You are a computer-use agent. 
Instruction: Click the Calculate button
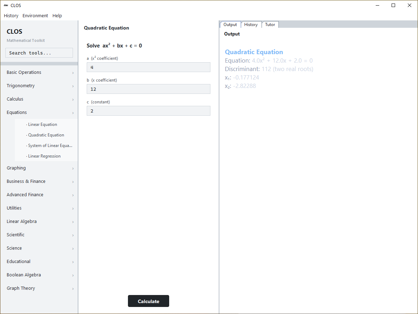point(148,301)
